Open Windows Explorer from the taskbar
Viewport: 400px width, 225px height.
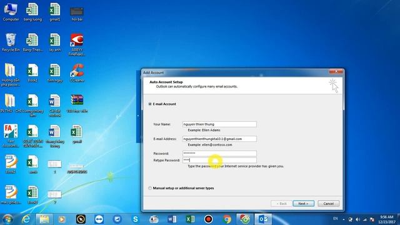pos(44,219)
